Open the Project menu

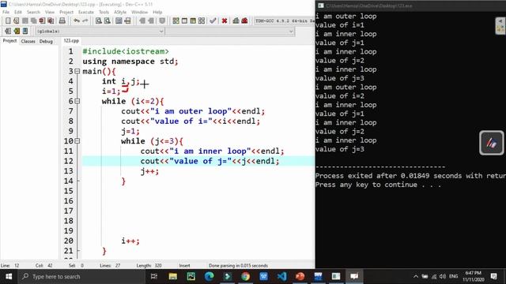tap(66, 12)
